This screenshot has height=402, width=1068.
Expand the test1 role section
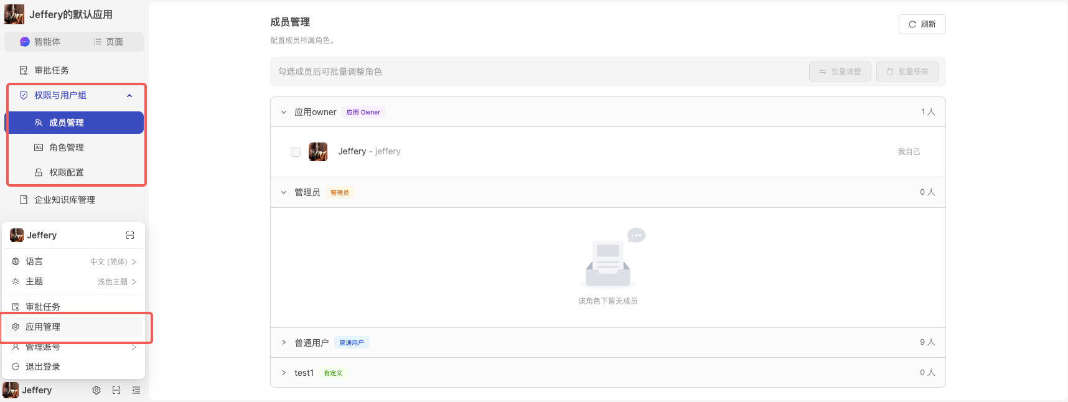click(x=284, y=373)
